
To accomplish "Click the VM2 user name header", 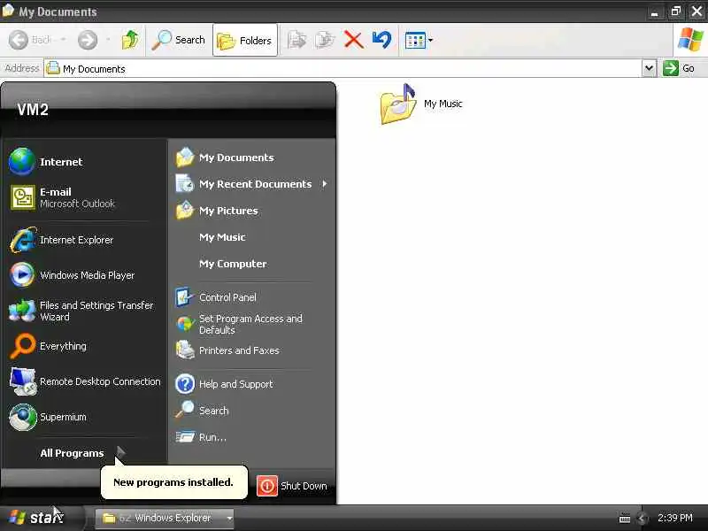I will coord(33,110).
